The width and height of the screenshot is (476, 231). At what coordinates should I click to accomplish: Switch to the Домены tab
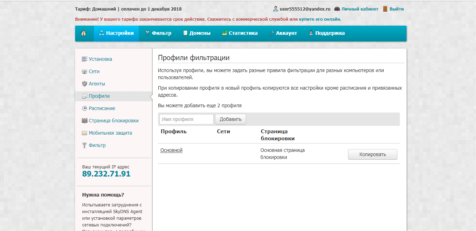pos(196,33)
